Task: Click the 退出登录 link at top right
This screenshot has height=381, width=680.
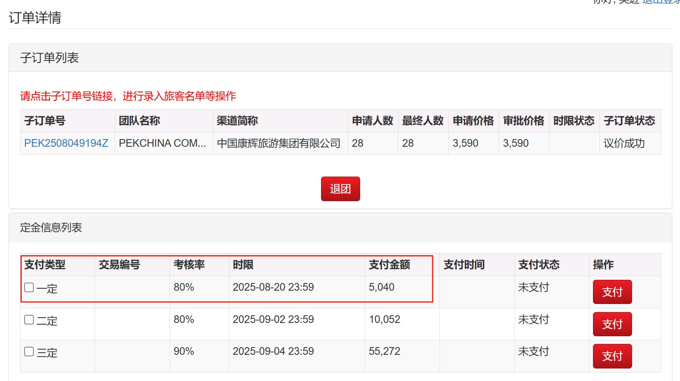Action: pyautogui.click(x=661, y=2)
